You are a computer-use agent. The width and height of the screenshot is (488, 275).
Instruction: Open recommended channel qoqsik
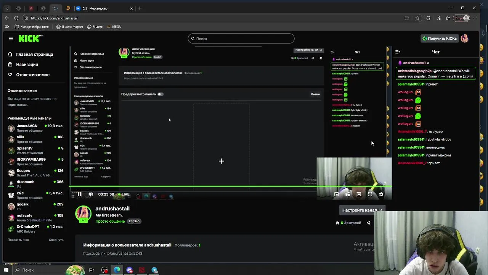pos(35,206)
